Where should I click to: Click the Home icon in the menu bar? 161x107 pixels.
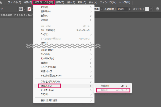coord(1,2)
